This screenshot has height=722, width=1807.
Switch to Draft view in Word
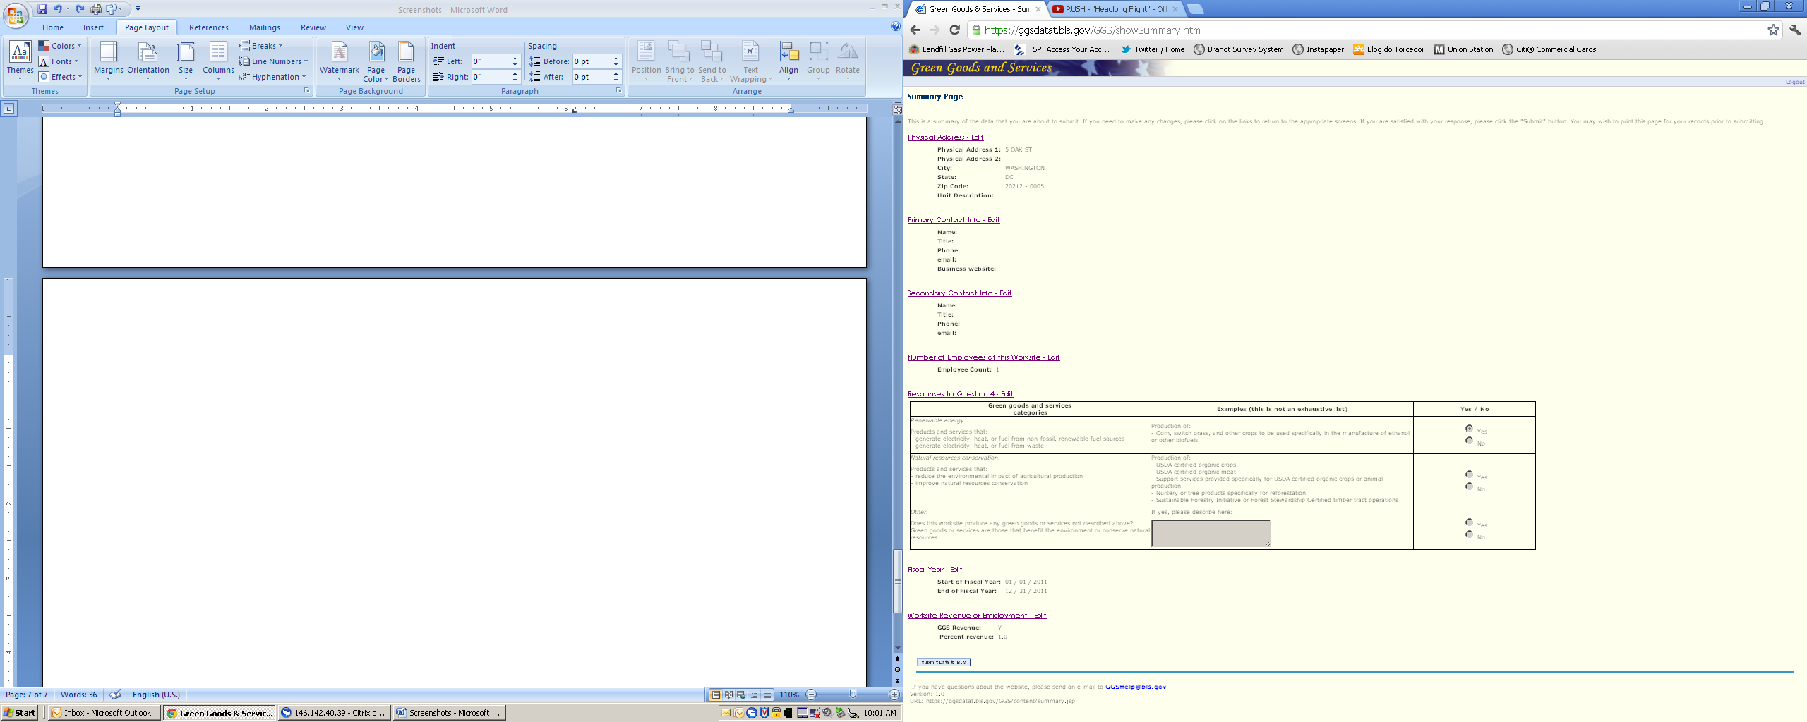click(767, 695)
